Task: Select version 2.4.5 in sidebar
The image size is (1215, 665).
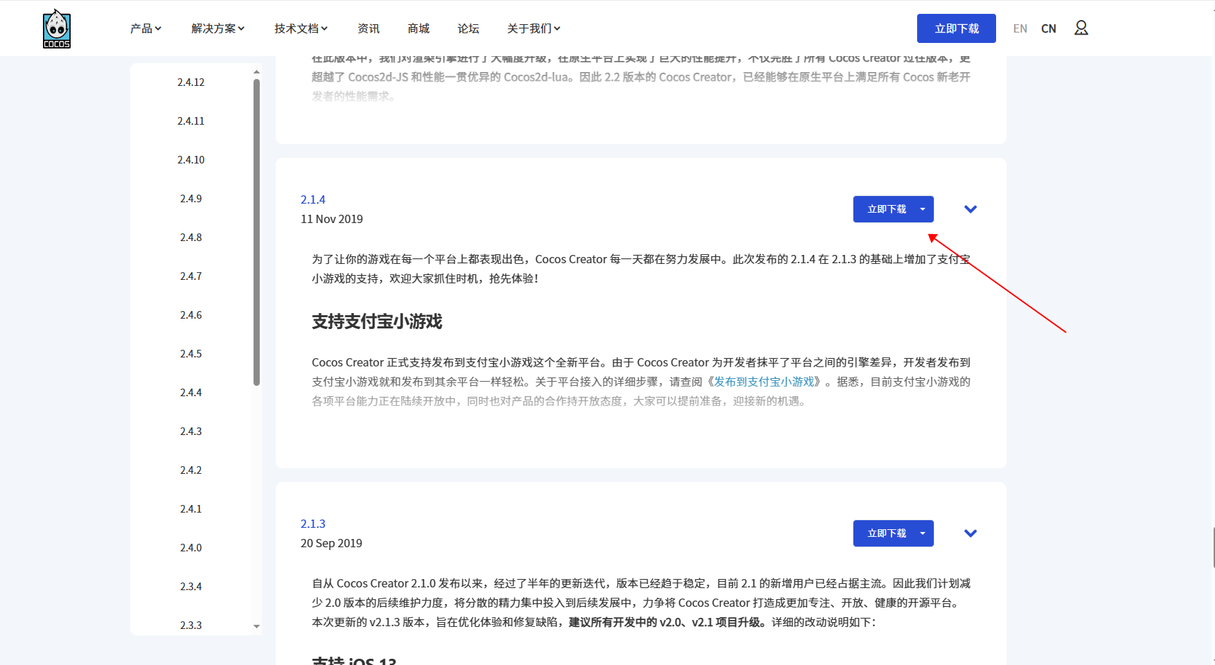Action: pos(191,353)
